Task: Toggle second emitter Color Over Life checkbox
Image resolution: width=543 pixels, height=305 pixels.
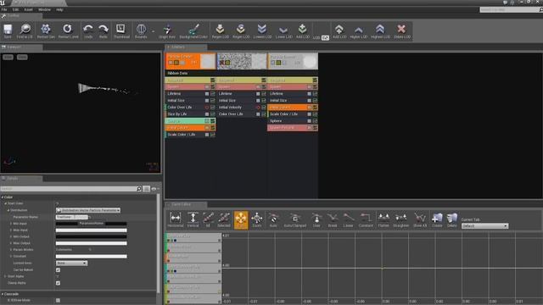Action: (264, 114)
